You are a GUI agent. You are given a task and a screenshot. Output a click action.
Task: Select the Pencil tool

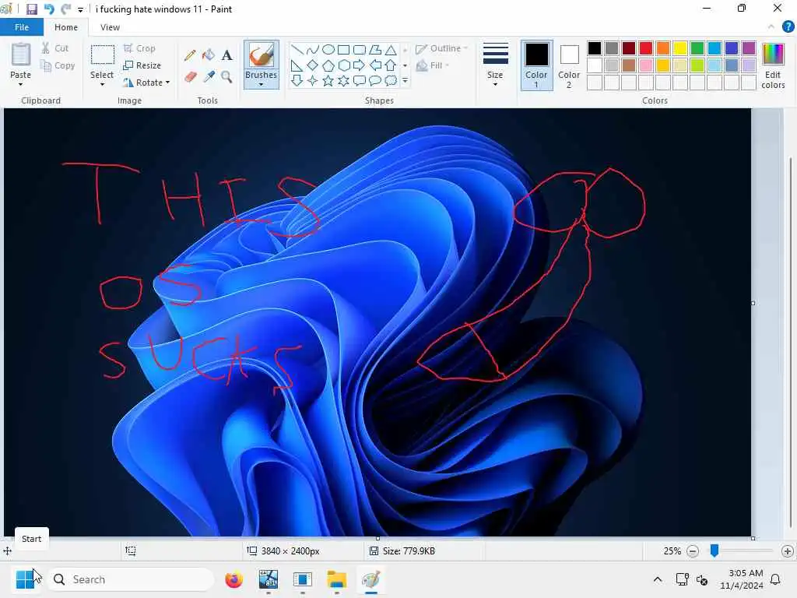pyautogui.click(x=191, y=55)
